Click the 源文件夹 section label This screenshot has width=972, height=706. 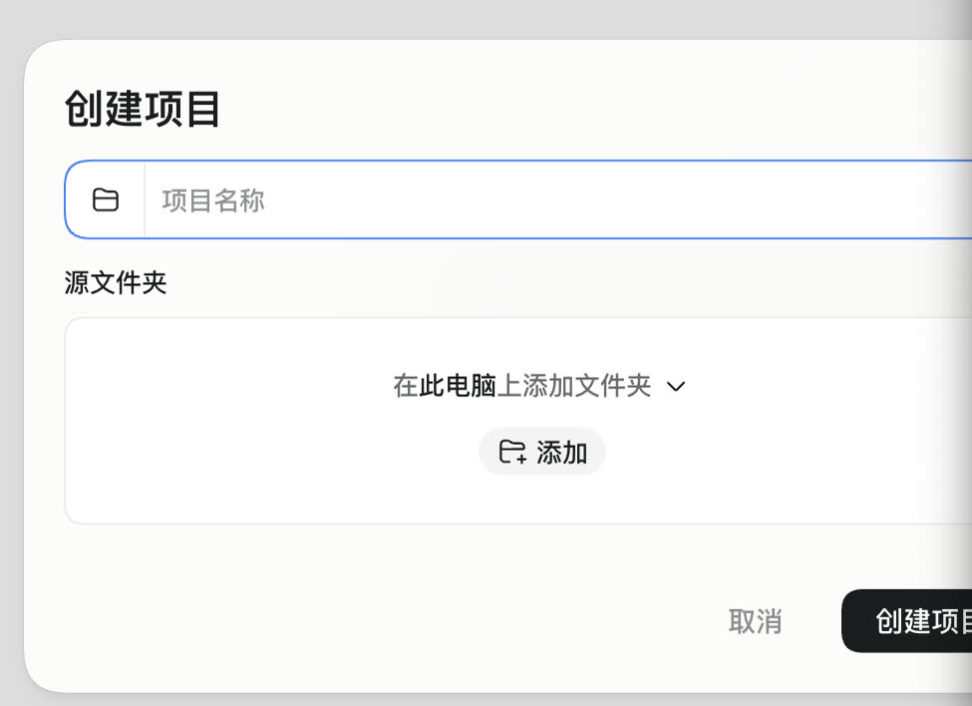coord(116,282)
